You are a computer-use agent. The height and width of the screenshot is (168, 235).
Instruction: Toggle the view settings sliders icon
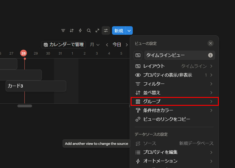point(106,30)
